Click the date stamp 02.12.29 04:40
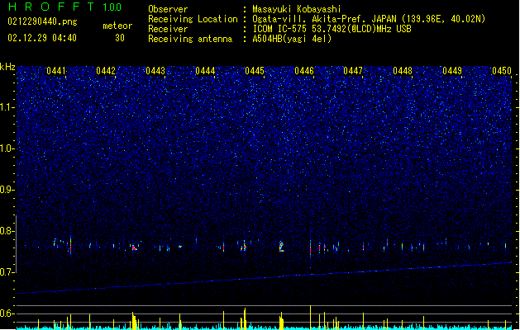Screen dimensions: 520x330 click(42, 38)
